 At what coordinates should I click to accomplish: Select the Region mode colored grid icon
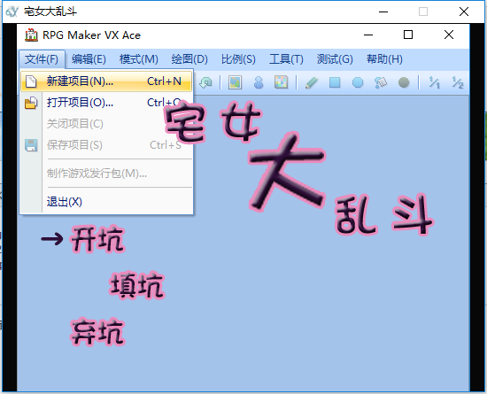(281, 82)
